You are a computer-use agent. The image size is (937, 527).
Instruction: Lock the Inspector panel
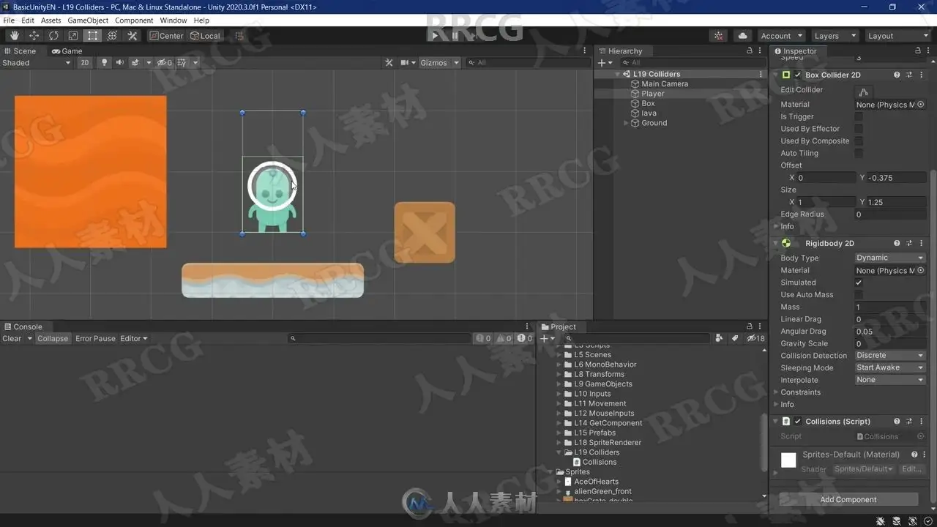point(918,51)
